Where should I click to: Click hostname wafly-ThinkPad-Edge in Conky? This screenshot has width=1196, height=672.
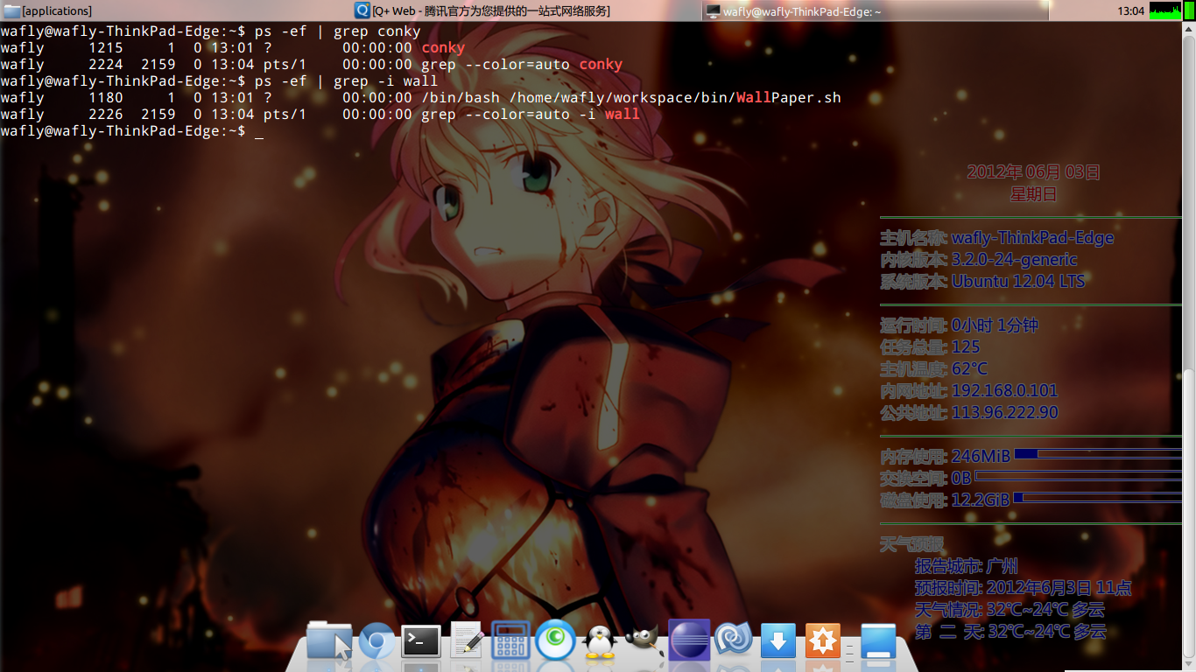click(x=1033, y=238)
